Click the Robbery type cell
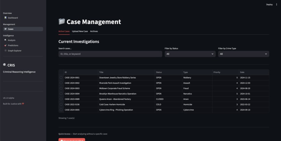 tap(197, 78)
